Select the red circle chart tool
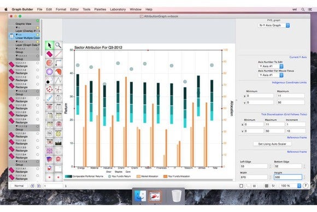317x212 pixels. [x=58, y=160]
